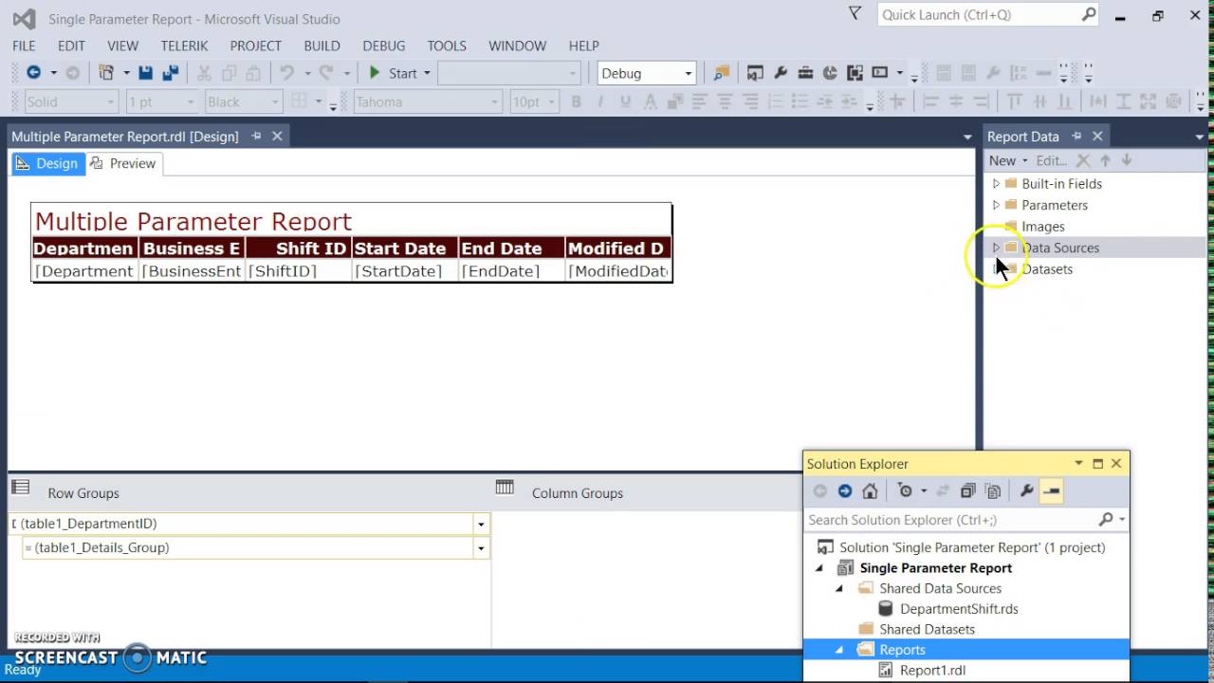Open Find in Files folder icon

tap(722, 73)
